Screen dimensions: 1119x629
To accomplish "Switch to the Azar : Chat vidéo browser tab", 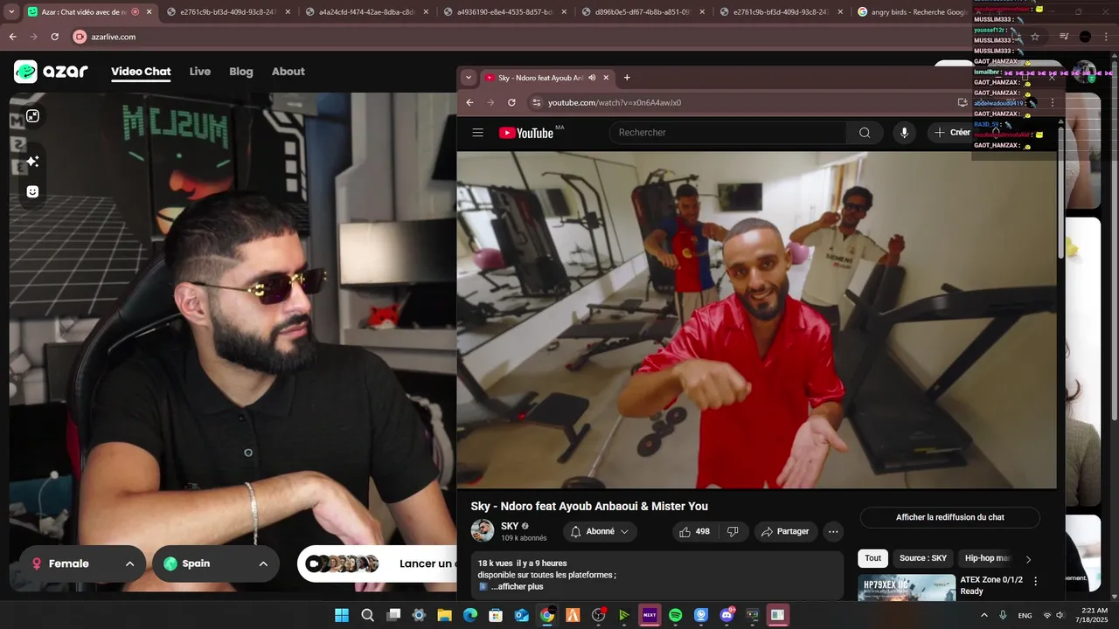I will pyautogui.click(x=89, y=12).
